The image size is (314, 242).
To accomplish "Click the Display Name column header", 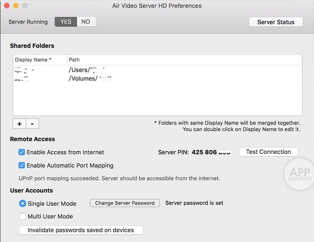I will [x=40, y=60].
